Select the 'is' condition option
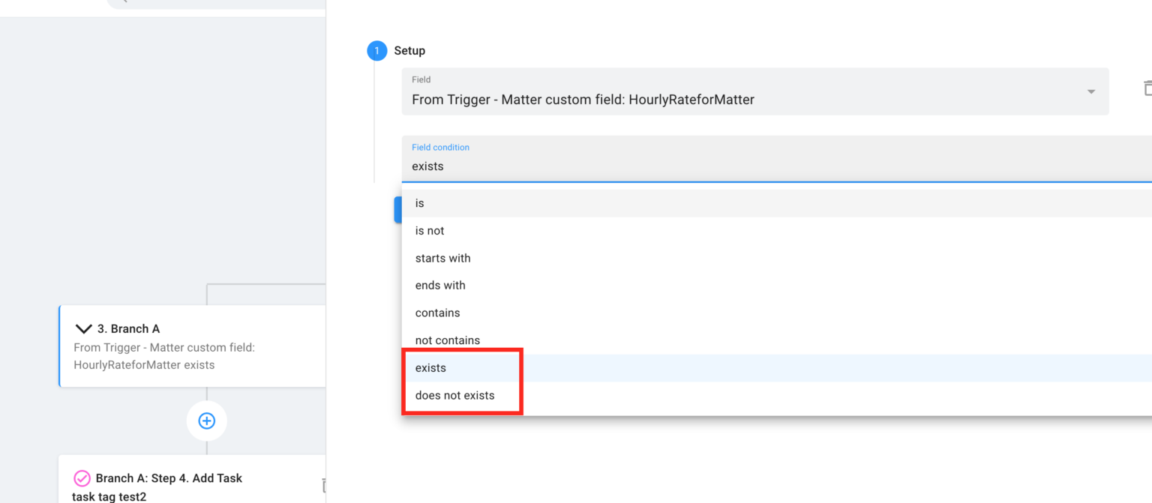 pyautogui.click(x=420, y=203)
